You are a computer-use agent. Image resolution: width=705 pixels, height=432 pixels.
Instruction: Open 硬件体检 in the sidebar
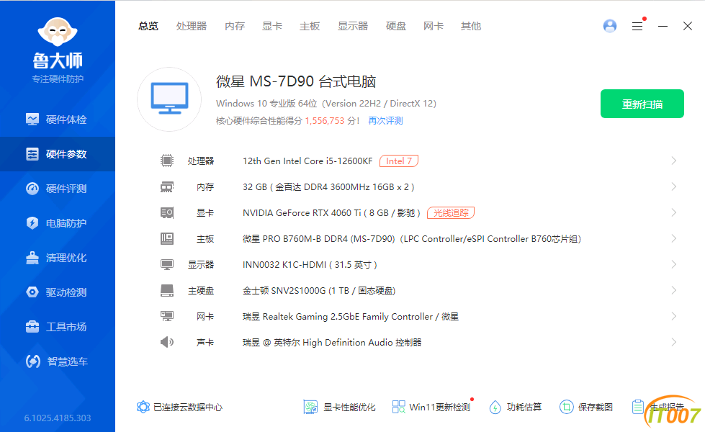(x=58, y=120)
